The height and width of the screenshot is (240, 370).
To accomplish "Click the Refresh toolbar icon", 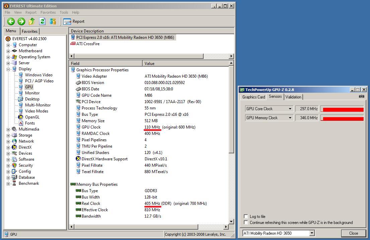I will tap(42, 21).
